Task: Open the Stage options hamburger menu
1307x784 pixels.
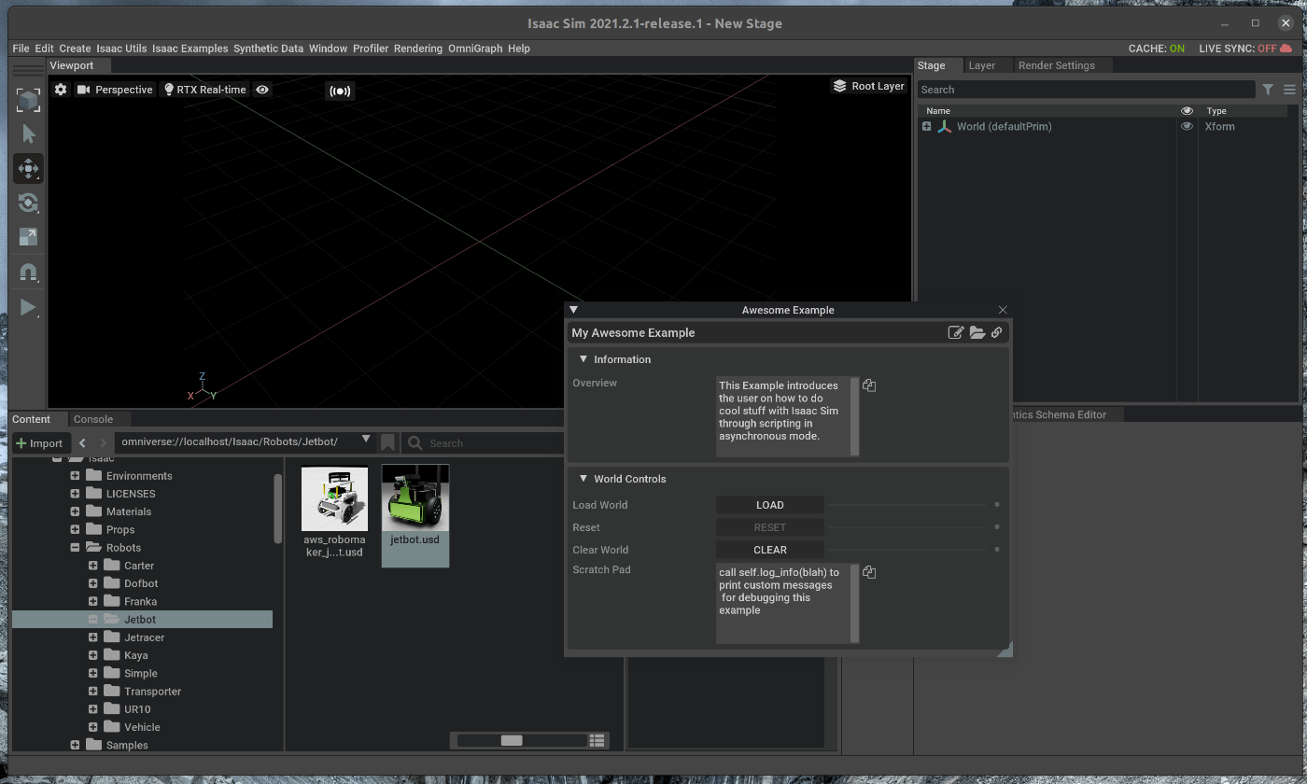Action: tap(1289, 90)
